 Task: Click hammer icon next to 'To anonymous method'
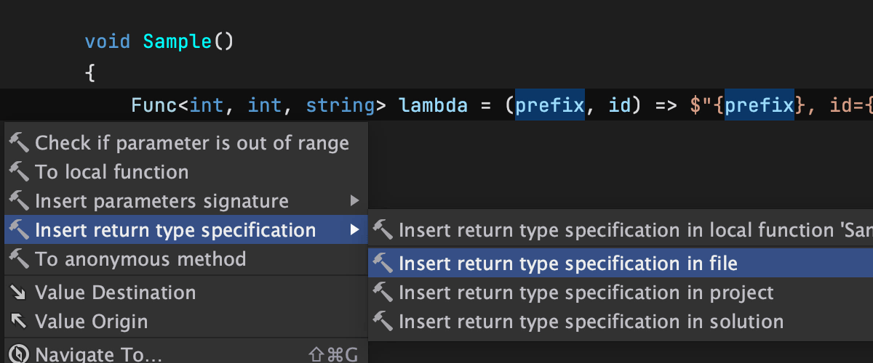coord(19,259)
